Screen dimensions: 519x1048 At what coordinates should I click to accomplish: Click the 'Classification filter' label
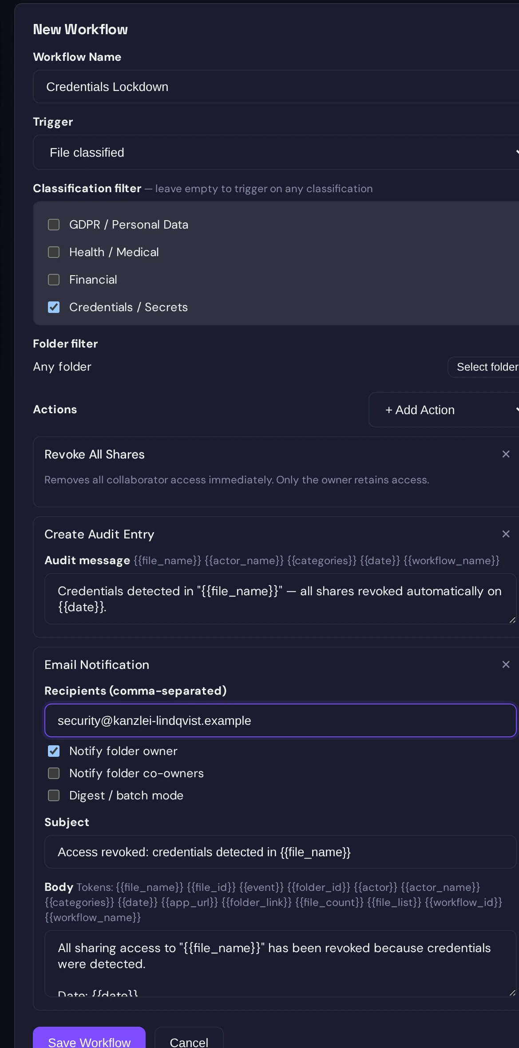point(87,188)
